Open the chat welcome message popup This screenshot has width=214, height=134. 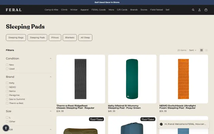[x=183, y=124]
